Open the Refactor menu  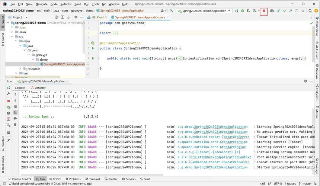coord(66,4)
